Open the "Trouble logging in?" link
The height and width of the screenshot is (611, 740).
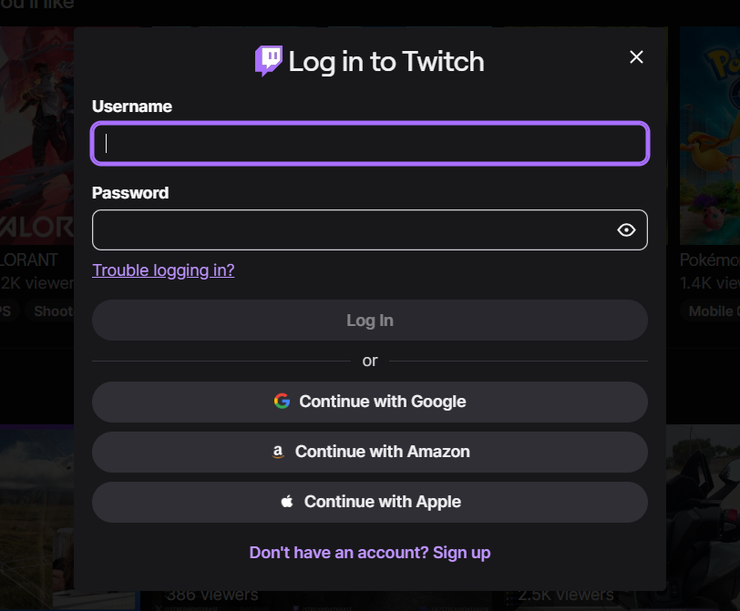coord(163,270)
